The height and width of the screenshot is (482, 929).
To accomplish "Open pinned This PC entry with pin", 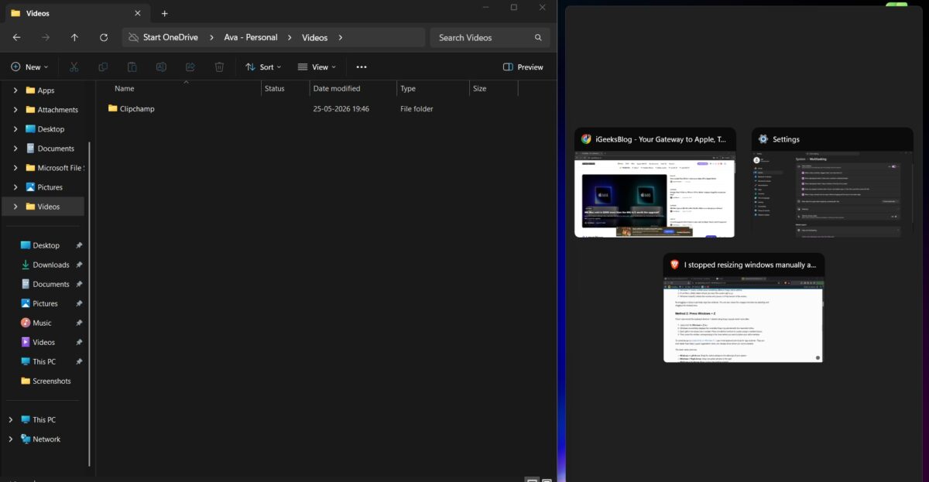I will tap(46, 361).
